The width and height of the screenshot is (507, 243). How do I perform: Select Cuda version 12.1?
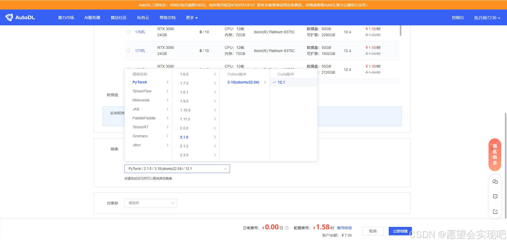point(293,82)
